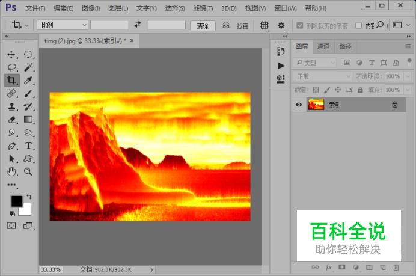The width and height of the screenshot is (416, 276).
Task: Toggle lock position icon
Action: tap(338, 90)
